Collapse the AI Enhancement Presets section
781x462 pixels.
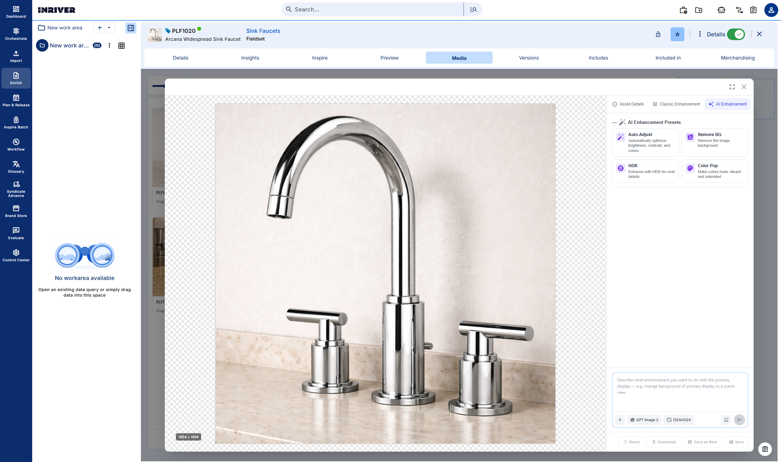point(614,123)
